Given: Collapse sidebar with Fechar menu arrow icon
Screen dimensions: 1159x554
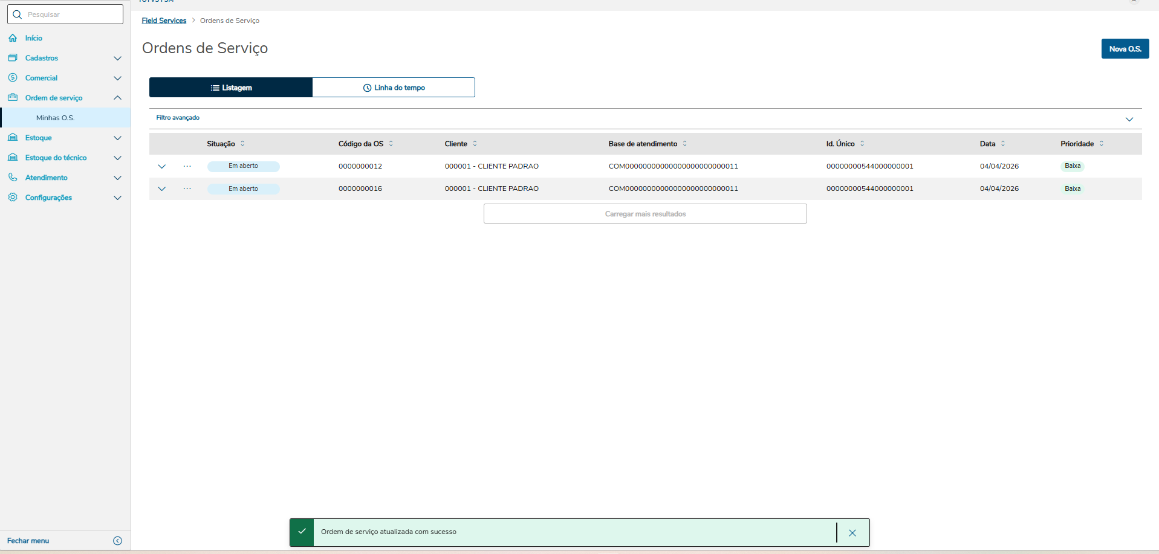Looking at the screenshot, I should 118,541.
